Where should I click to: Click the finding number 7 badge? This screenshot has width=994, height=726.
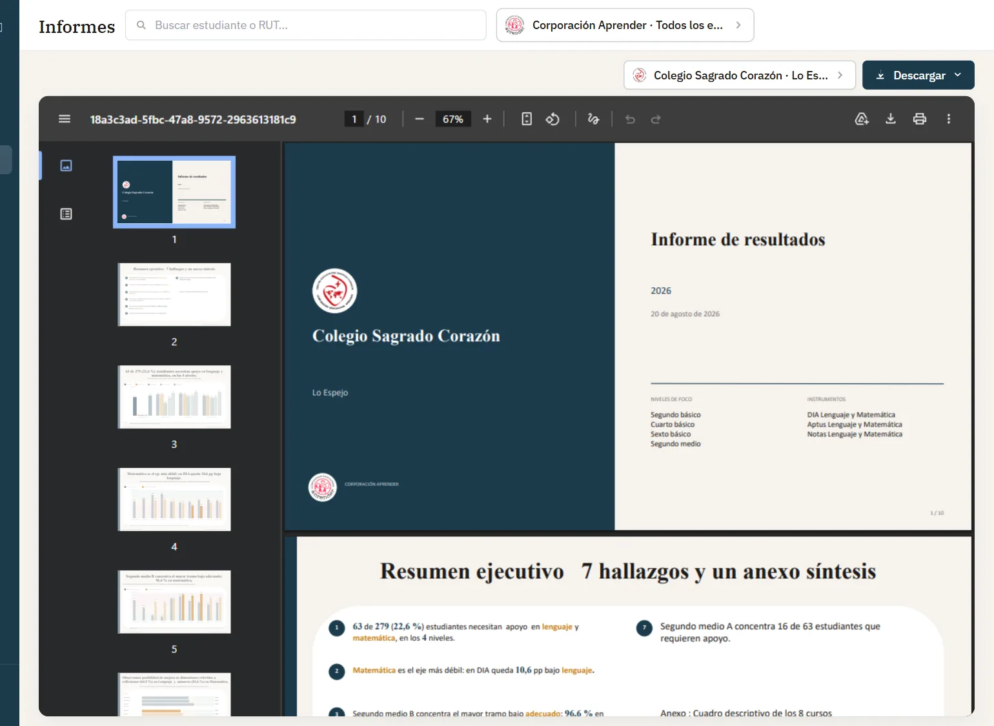click(x=644, y=628)
